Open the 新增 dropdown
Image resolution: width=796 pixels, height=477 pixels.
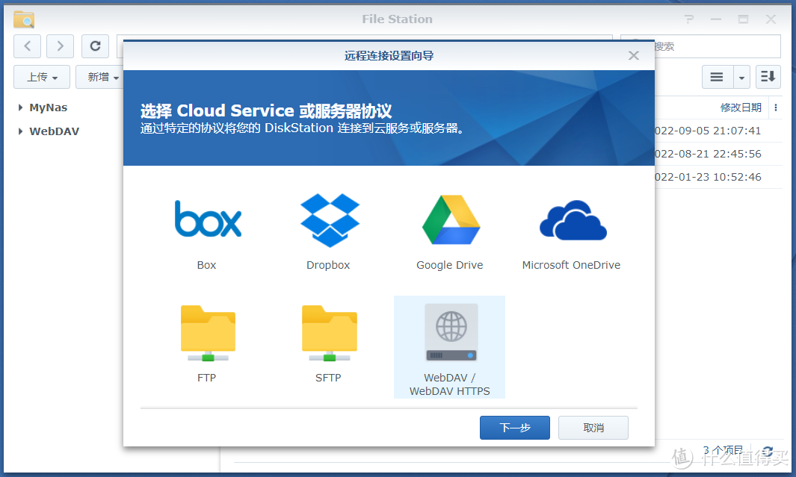[99, 77]
